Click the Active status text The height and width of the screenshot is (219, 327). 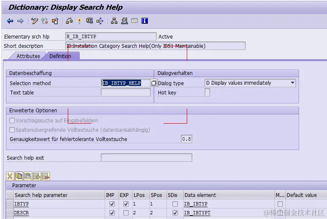pos(166,37)
